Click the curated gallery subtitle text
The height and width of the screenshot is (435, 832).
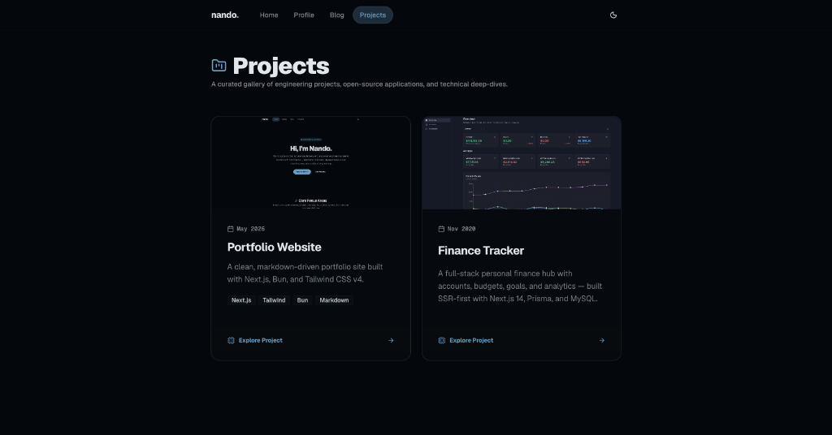(359, 84)
